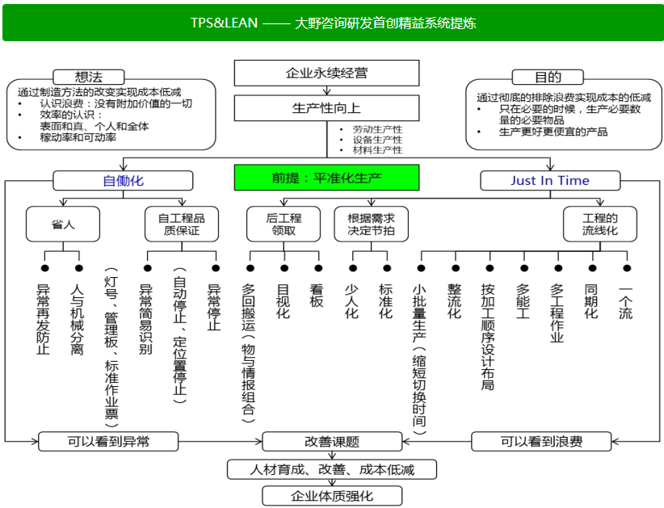
Task: Select the 可以看到浪费 box
Action: click(x=541, y=442)
